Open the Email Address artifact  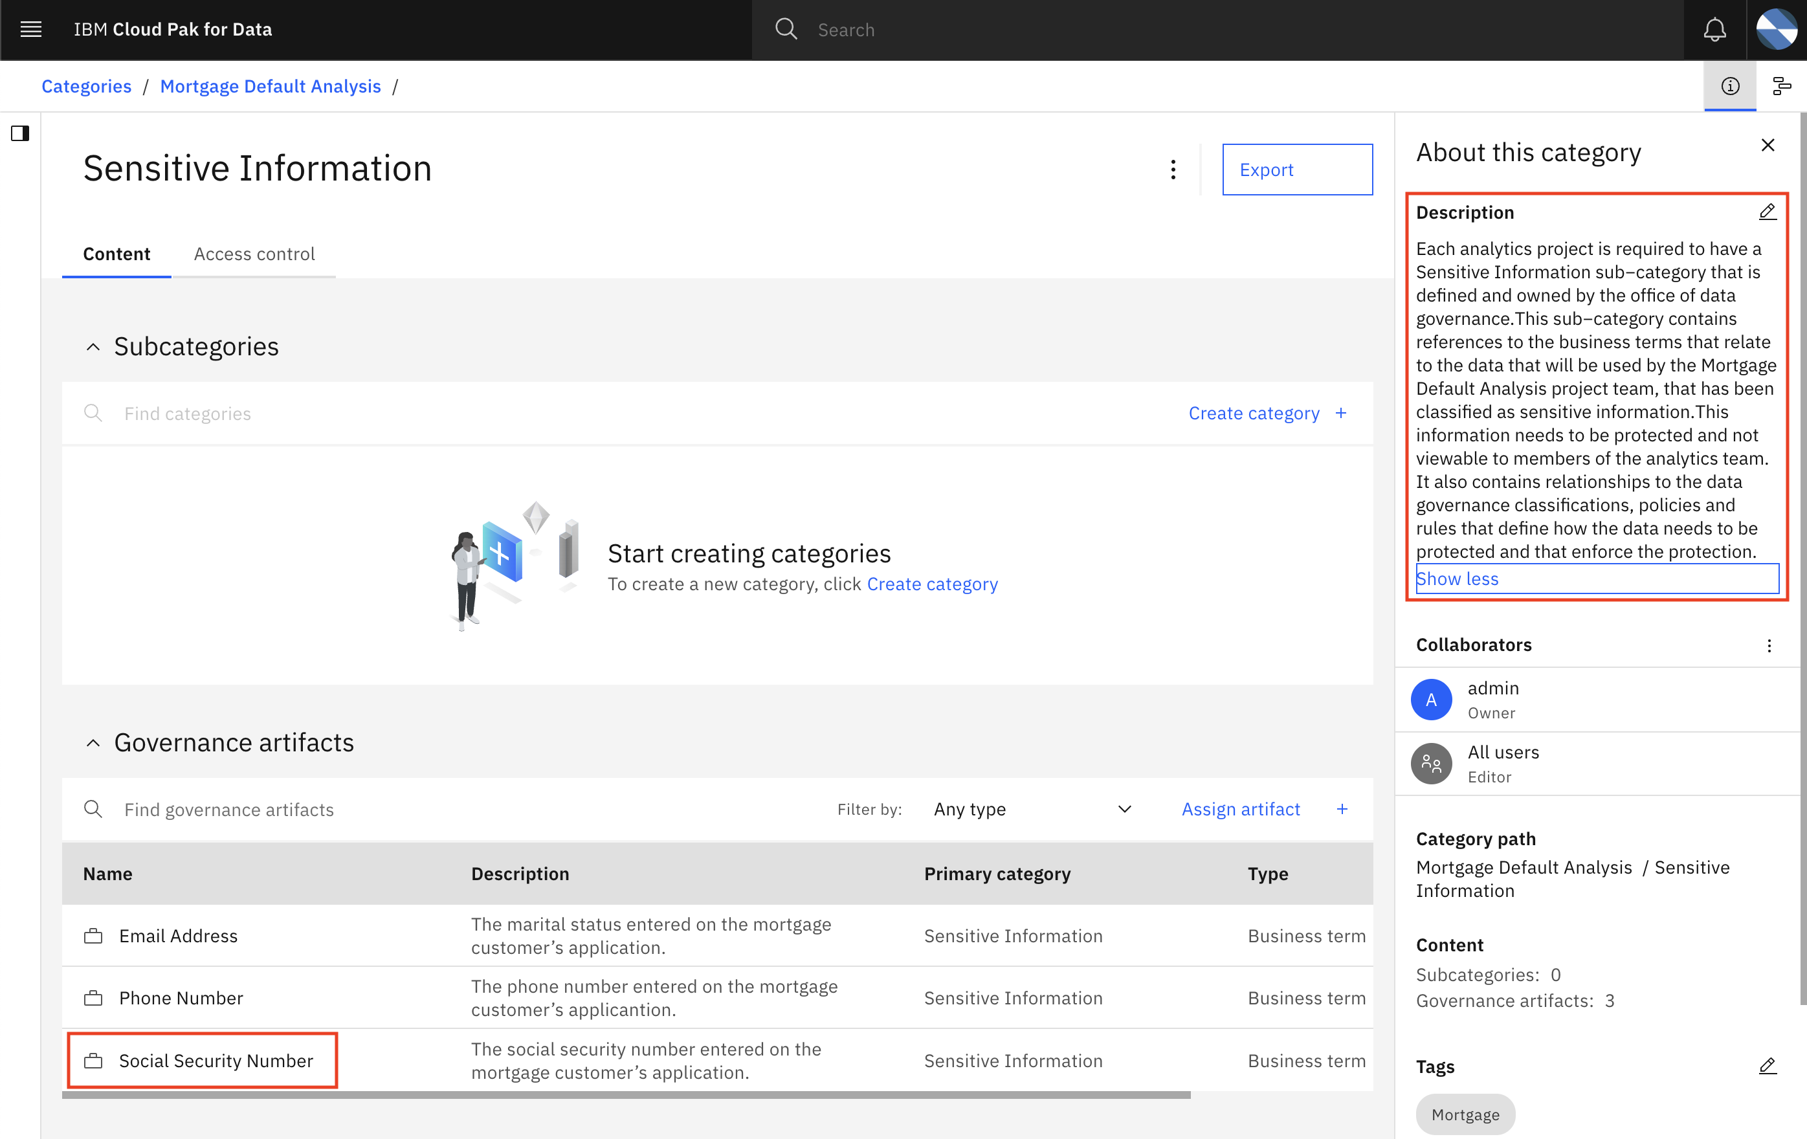coord(178,936)
